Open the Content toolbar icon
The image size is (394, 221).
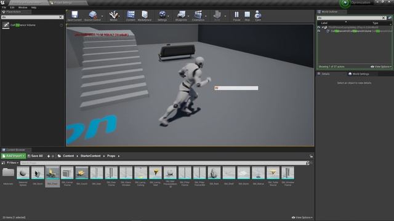pos(131,16)
